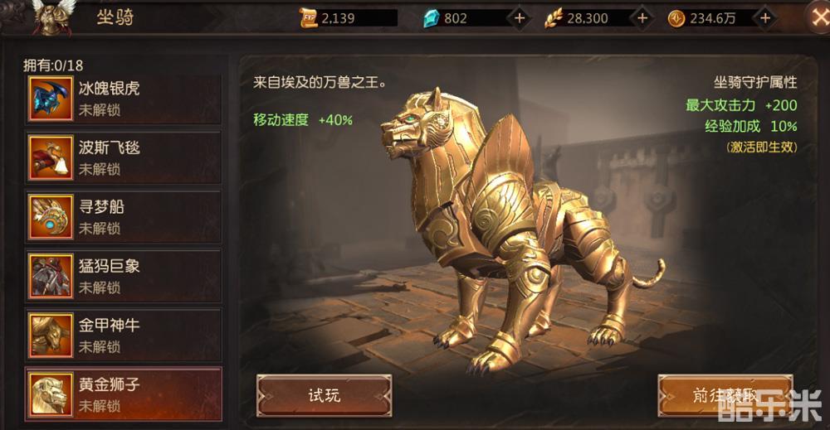Click the 前往获取 obtain button
The image size is (830, 430).
pyautogui.click(x=725, y=396)
